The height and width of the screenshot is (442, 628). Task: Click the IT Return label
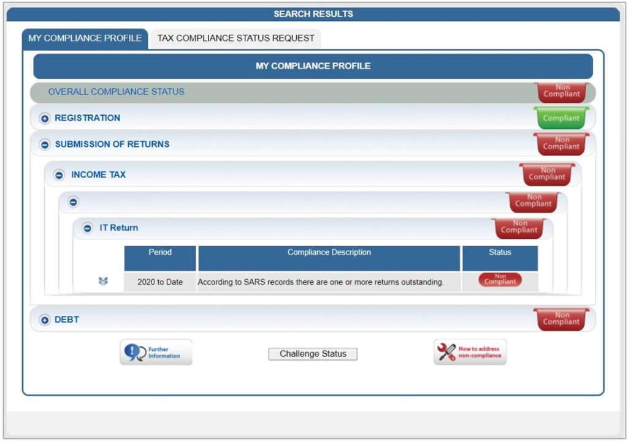pos(118,228)
